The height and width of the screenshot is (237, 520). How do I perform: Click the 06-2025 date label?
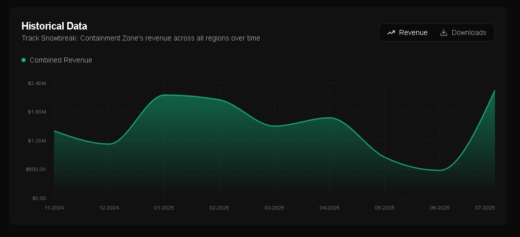440,207
